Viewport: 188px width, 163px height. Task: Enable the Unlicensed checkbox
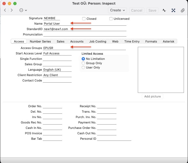111,19
